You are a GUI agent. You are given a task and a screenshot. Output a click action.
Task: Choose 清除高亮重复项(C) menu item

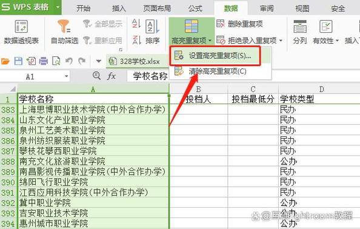[x=221, y=71]
